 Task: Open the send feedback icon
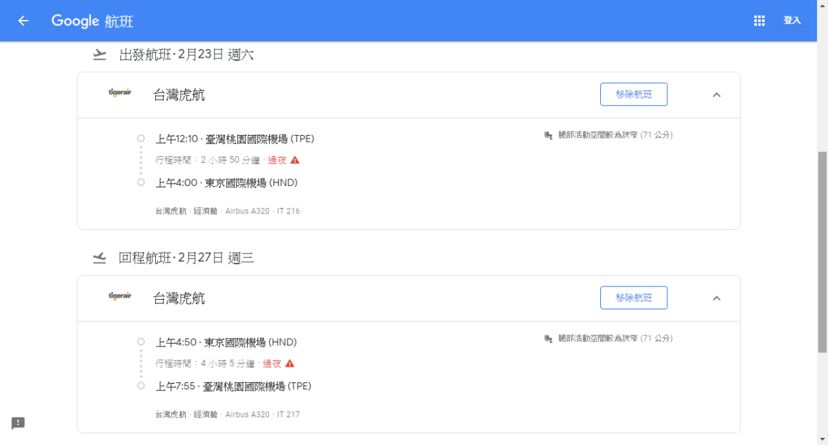pos(18,423)
